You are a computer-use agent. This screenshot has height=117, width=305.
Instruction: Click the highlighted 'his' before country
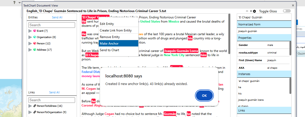[190, 38]
